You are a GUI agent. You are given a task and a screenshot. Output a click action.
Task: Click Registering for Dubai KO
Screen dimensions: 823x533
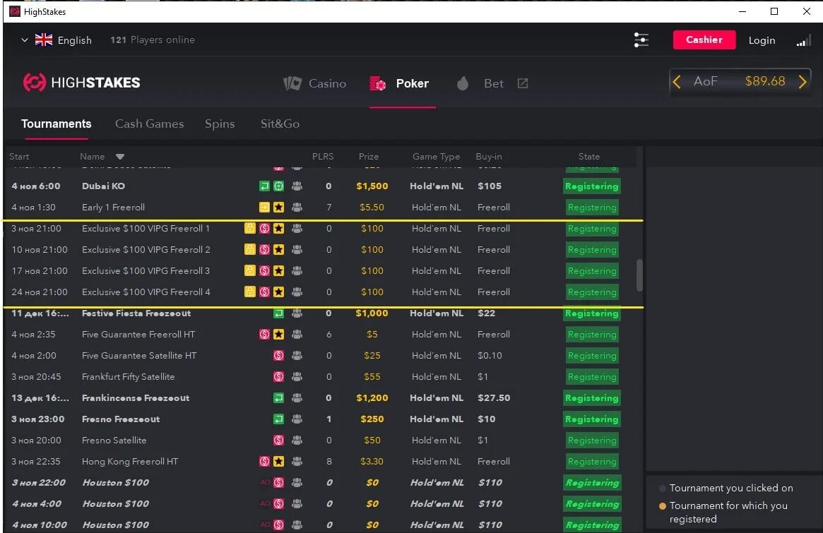tap(592, 186)
